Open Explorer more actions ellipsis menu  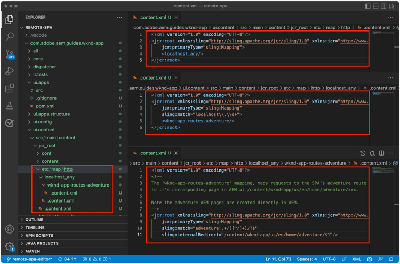pyautogui.click(x=119, y=17)
